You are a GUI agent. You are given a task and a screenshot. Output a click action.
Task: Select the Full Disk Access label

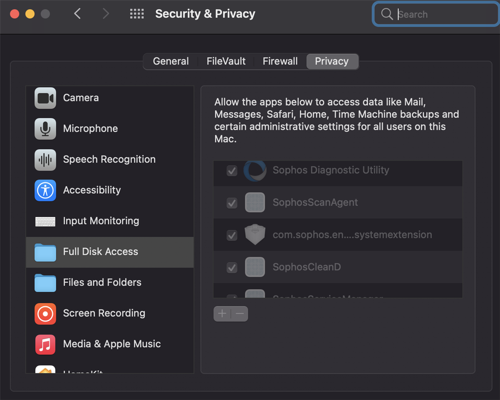pos(100,252)
